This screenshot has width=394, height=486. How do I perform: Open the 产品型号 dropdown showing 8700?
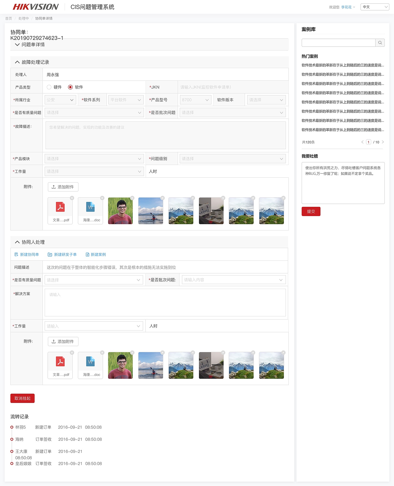pos(195,100)
